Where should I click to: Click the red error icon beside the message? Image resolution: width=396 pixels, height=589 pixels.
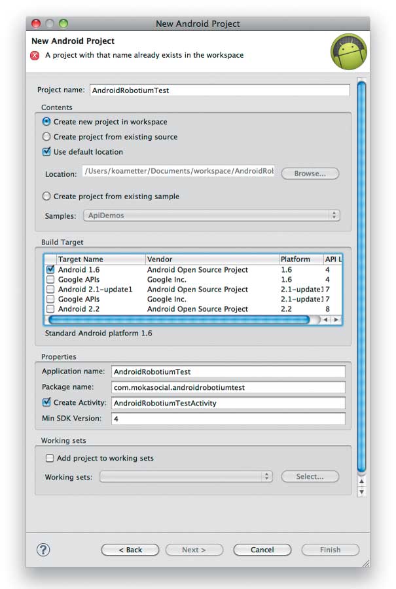[x=35, y=56]
